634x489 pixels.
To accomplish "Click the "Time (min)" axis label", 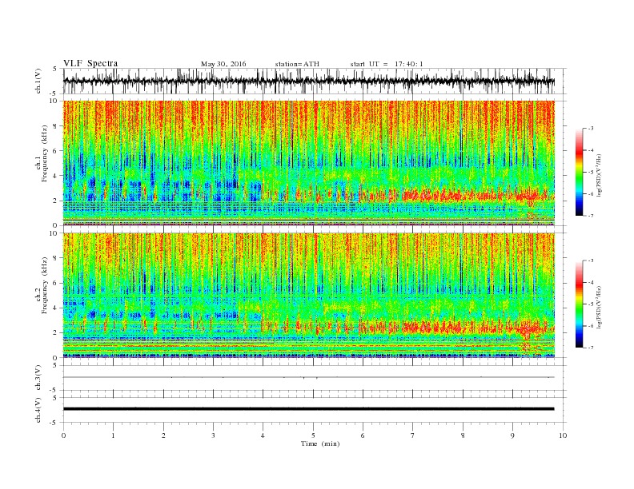I will pyautogui.click(x=320, y=443).
